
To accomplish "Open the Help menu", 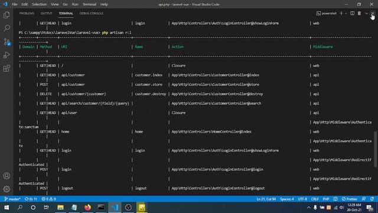I will pyautogui.click(x=104, y=4).
